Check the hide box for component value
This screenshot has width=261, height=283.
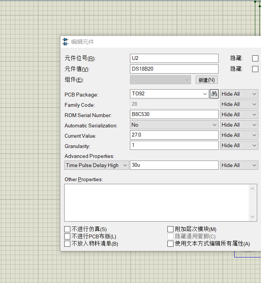tap(255, 69)
